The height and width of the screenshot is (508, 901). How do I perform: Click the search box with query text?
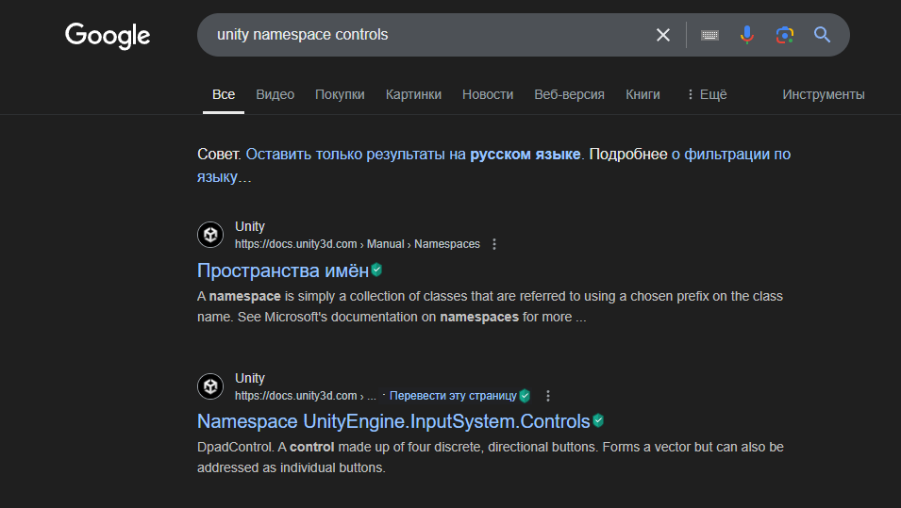pos(425,35)
